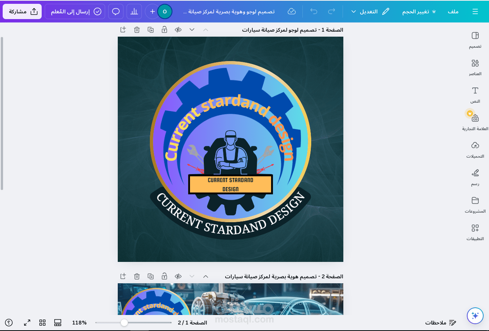
Task: Open the التطبيقات apps panel
Action: pyautogui.click(x=475, y=233)
